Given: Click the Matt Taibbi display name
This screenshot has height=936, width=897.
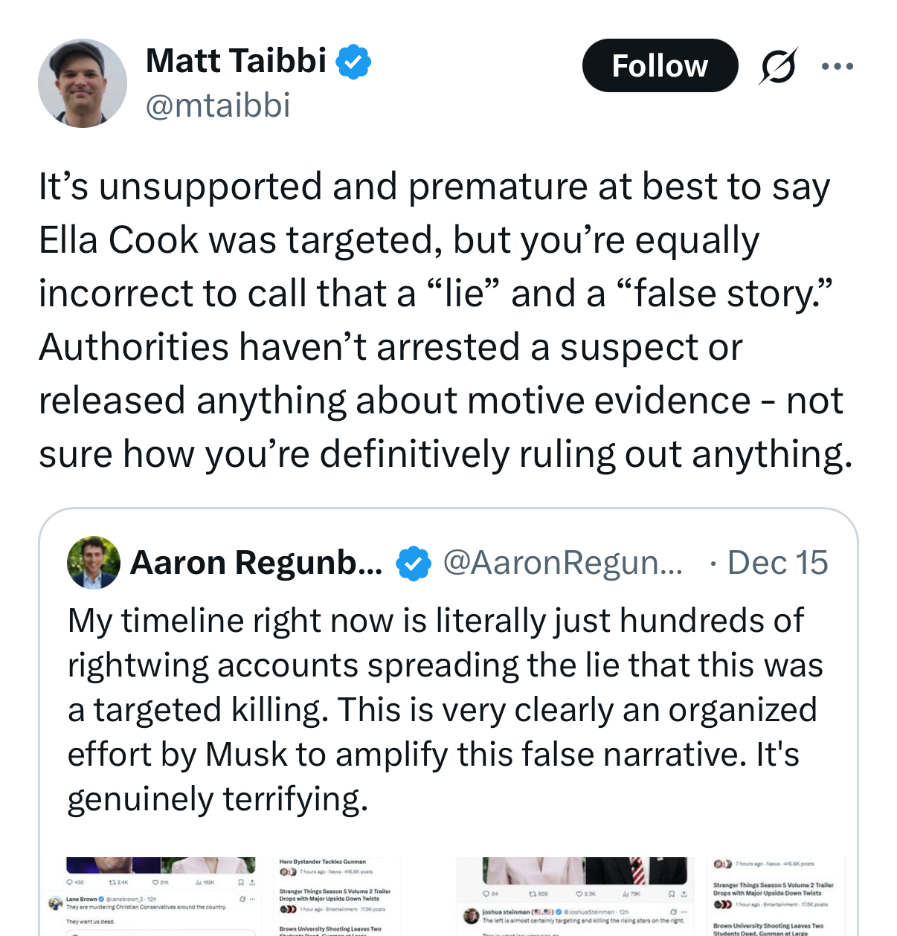Looking at the screenshot, I should (236, 61).
